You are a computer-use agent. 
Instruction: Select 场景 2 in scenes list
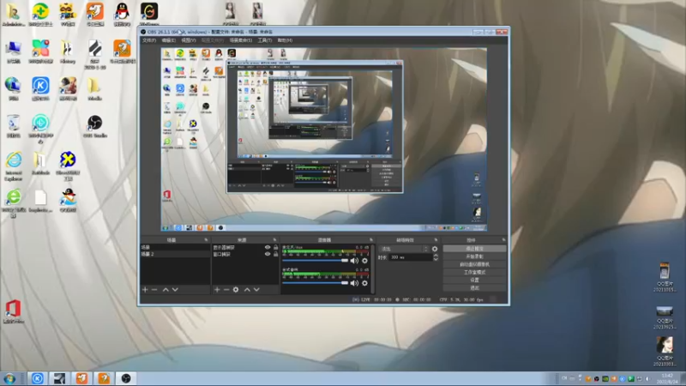click(175, 254)
